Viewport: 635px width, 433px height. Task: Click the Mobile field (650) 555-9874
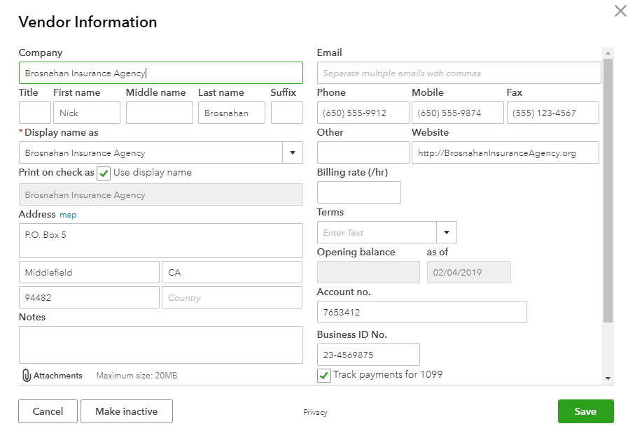coord(458,113)
